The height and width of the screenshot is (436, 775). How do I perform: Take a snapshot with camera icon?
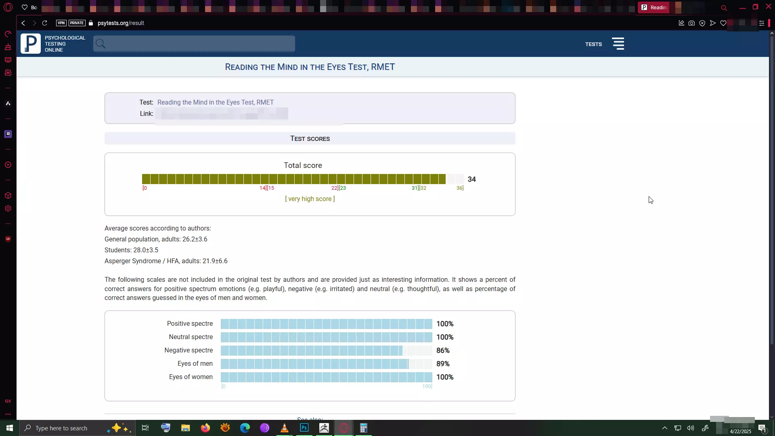pos(692,23)
